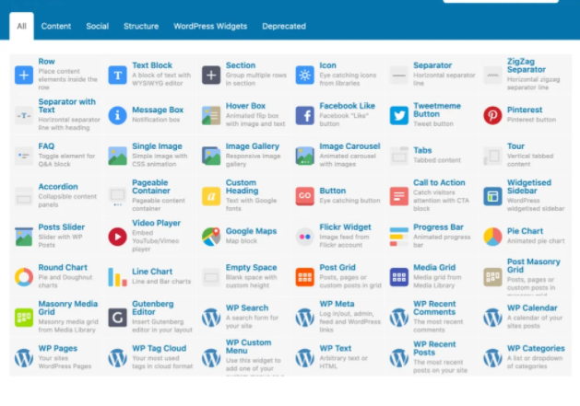Switch to the WordPress Widgets tab

coord(210,27)
